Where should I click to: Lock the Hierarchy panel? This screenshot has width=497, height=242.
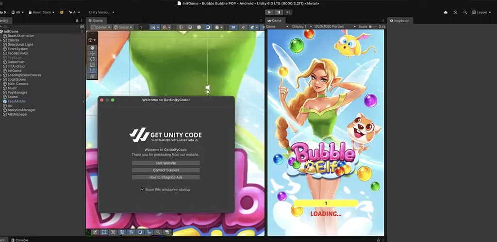pos(77,20)
